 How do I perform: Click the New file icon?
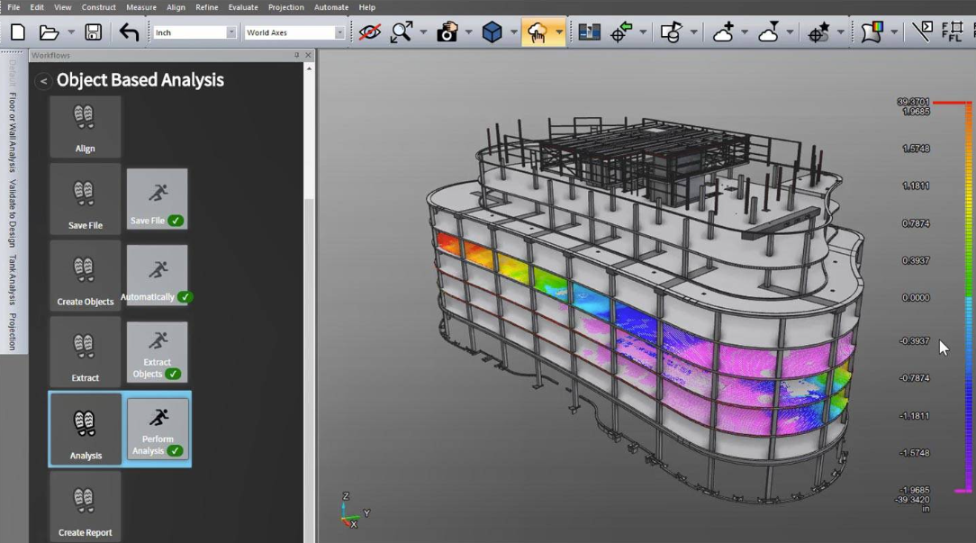[18, 32]
